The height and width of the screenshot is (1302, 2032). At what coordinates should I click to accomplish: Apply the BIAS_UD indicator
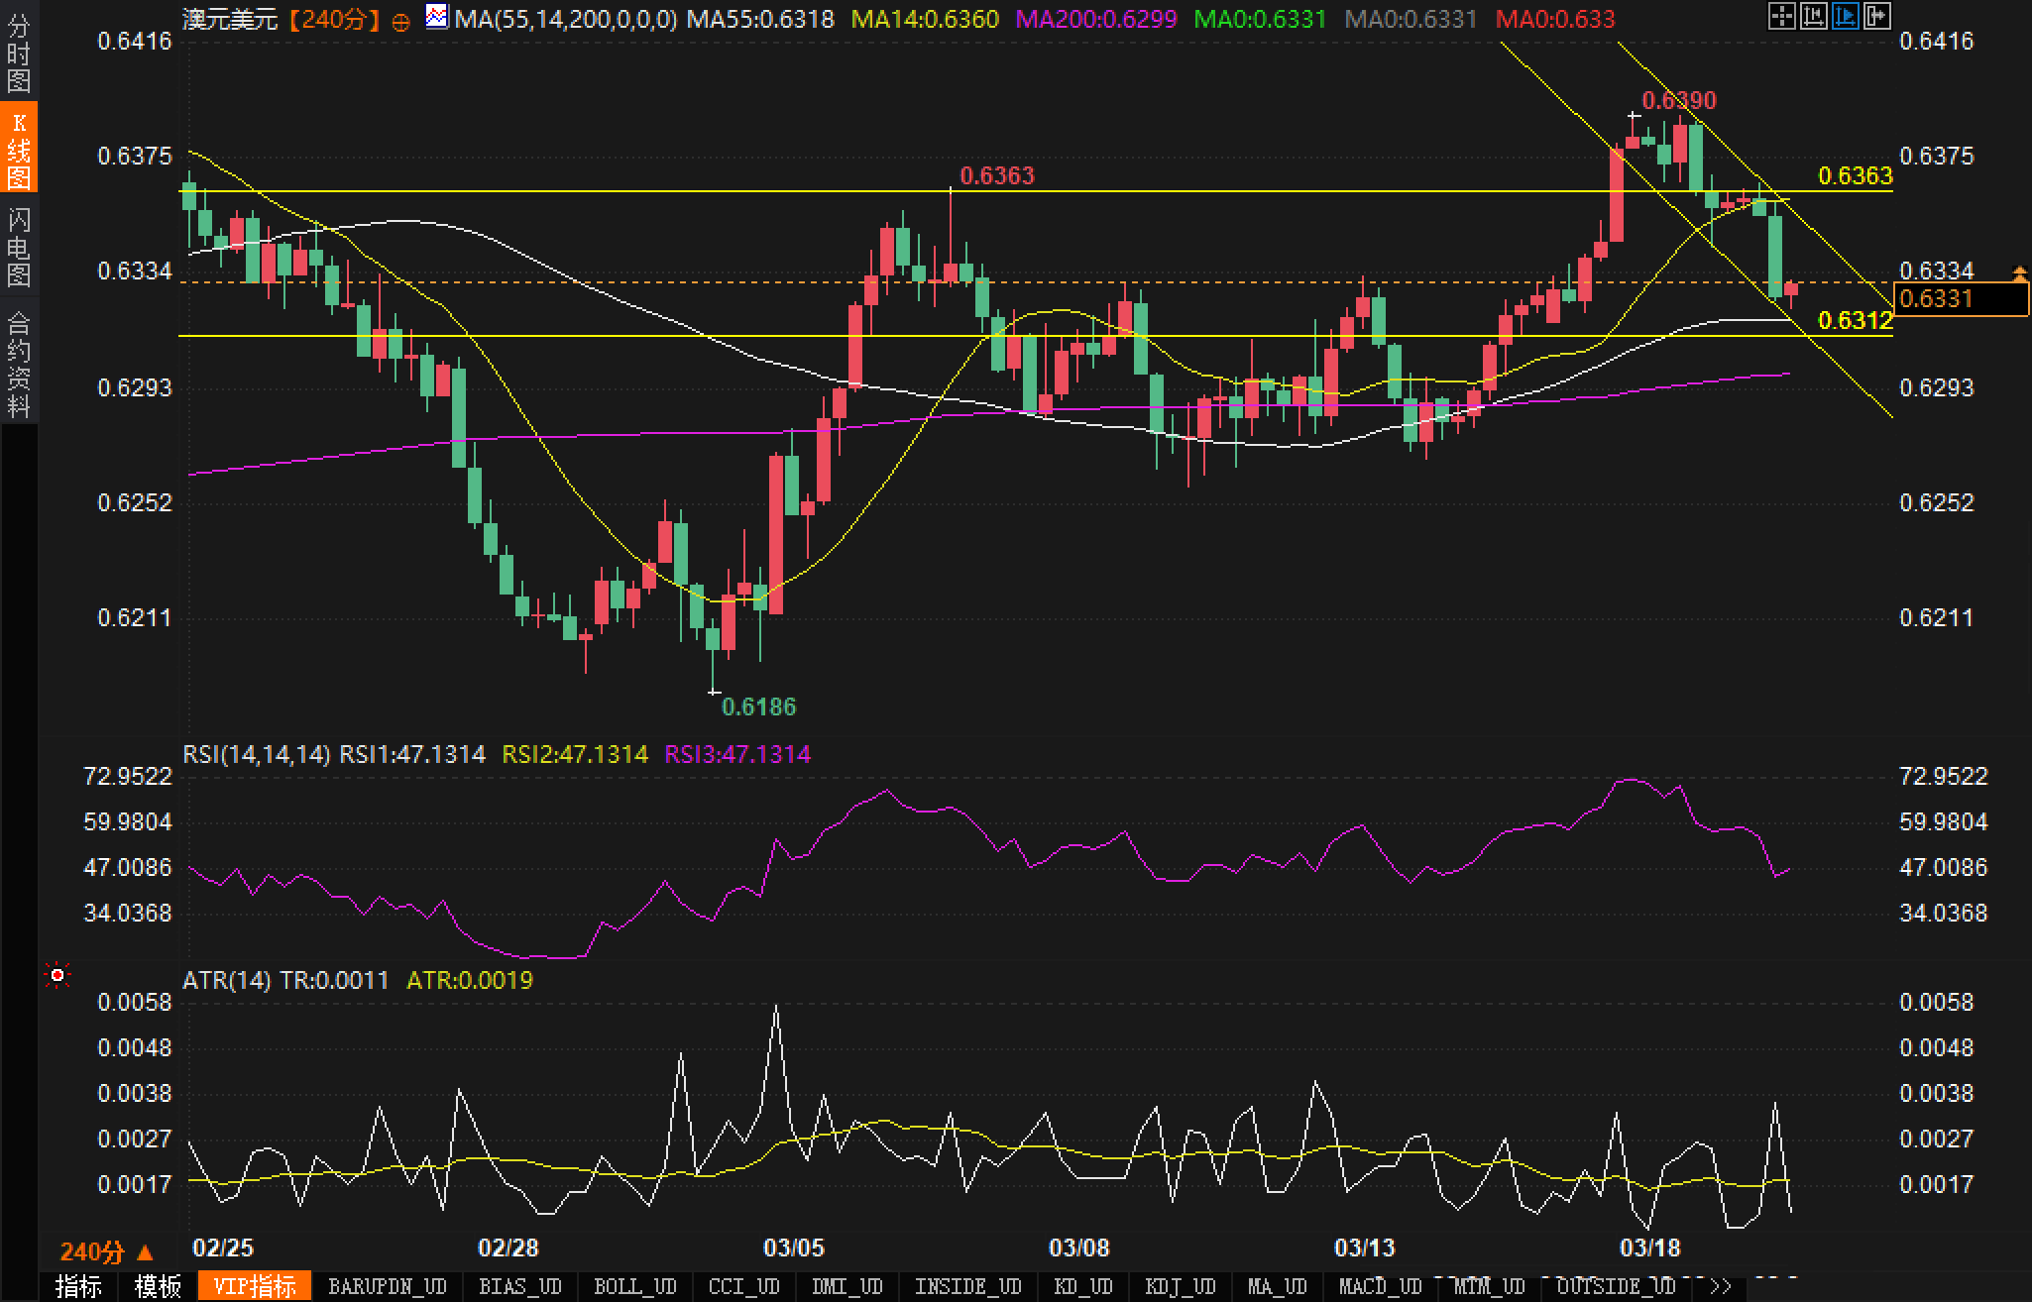coord(519,1286)
